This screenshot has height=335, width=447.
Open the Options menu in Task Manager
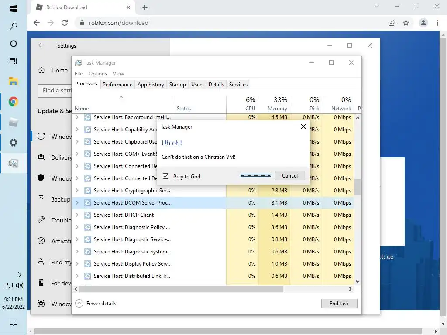point(98,73)
